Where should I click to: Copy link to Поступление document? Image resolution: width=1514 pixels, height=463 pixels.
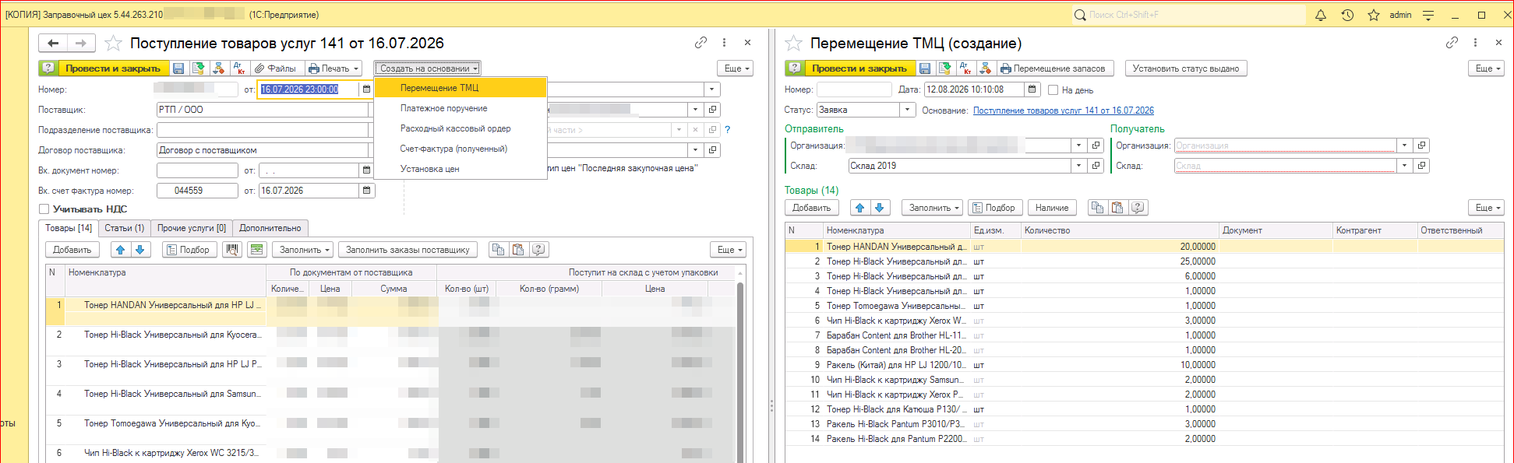coord(701,43)
